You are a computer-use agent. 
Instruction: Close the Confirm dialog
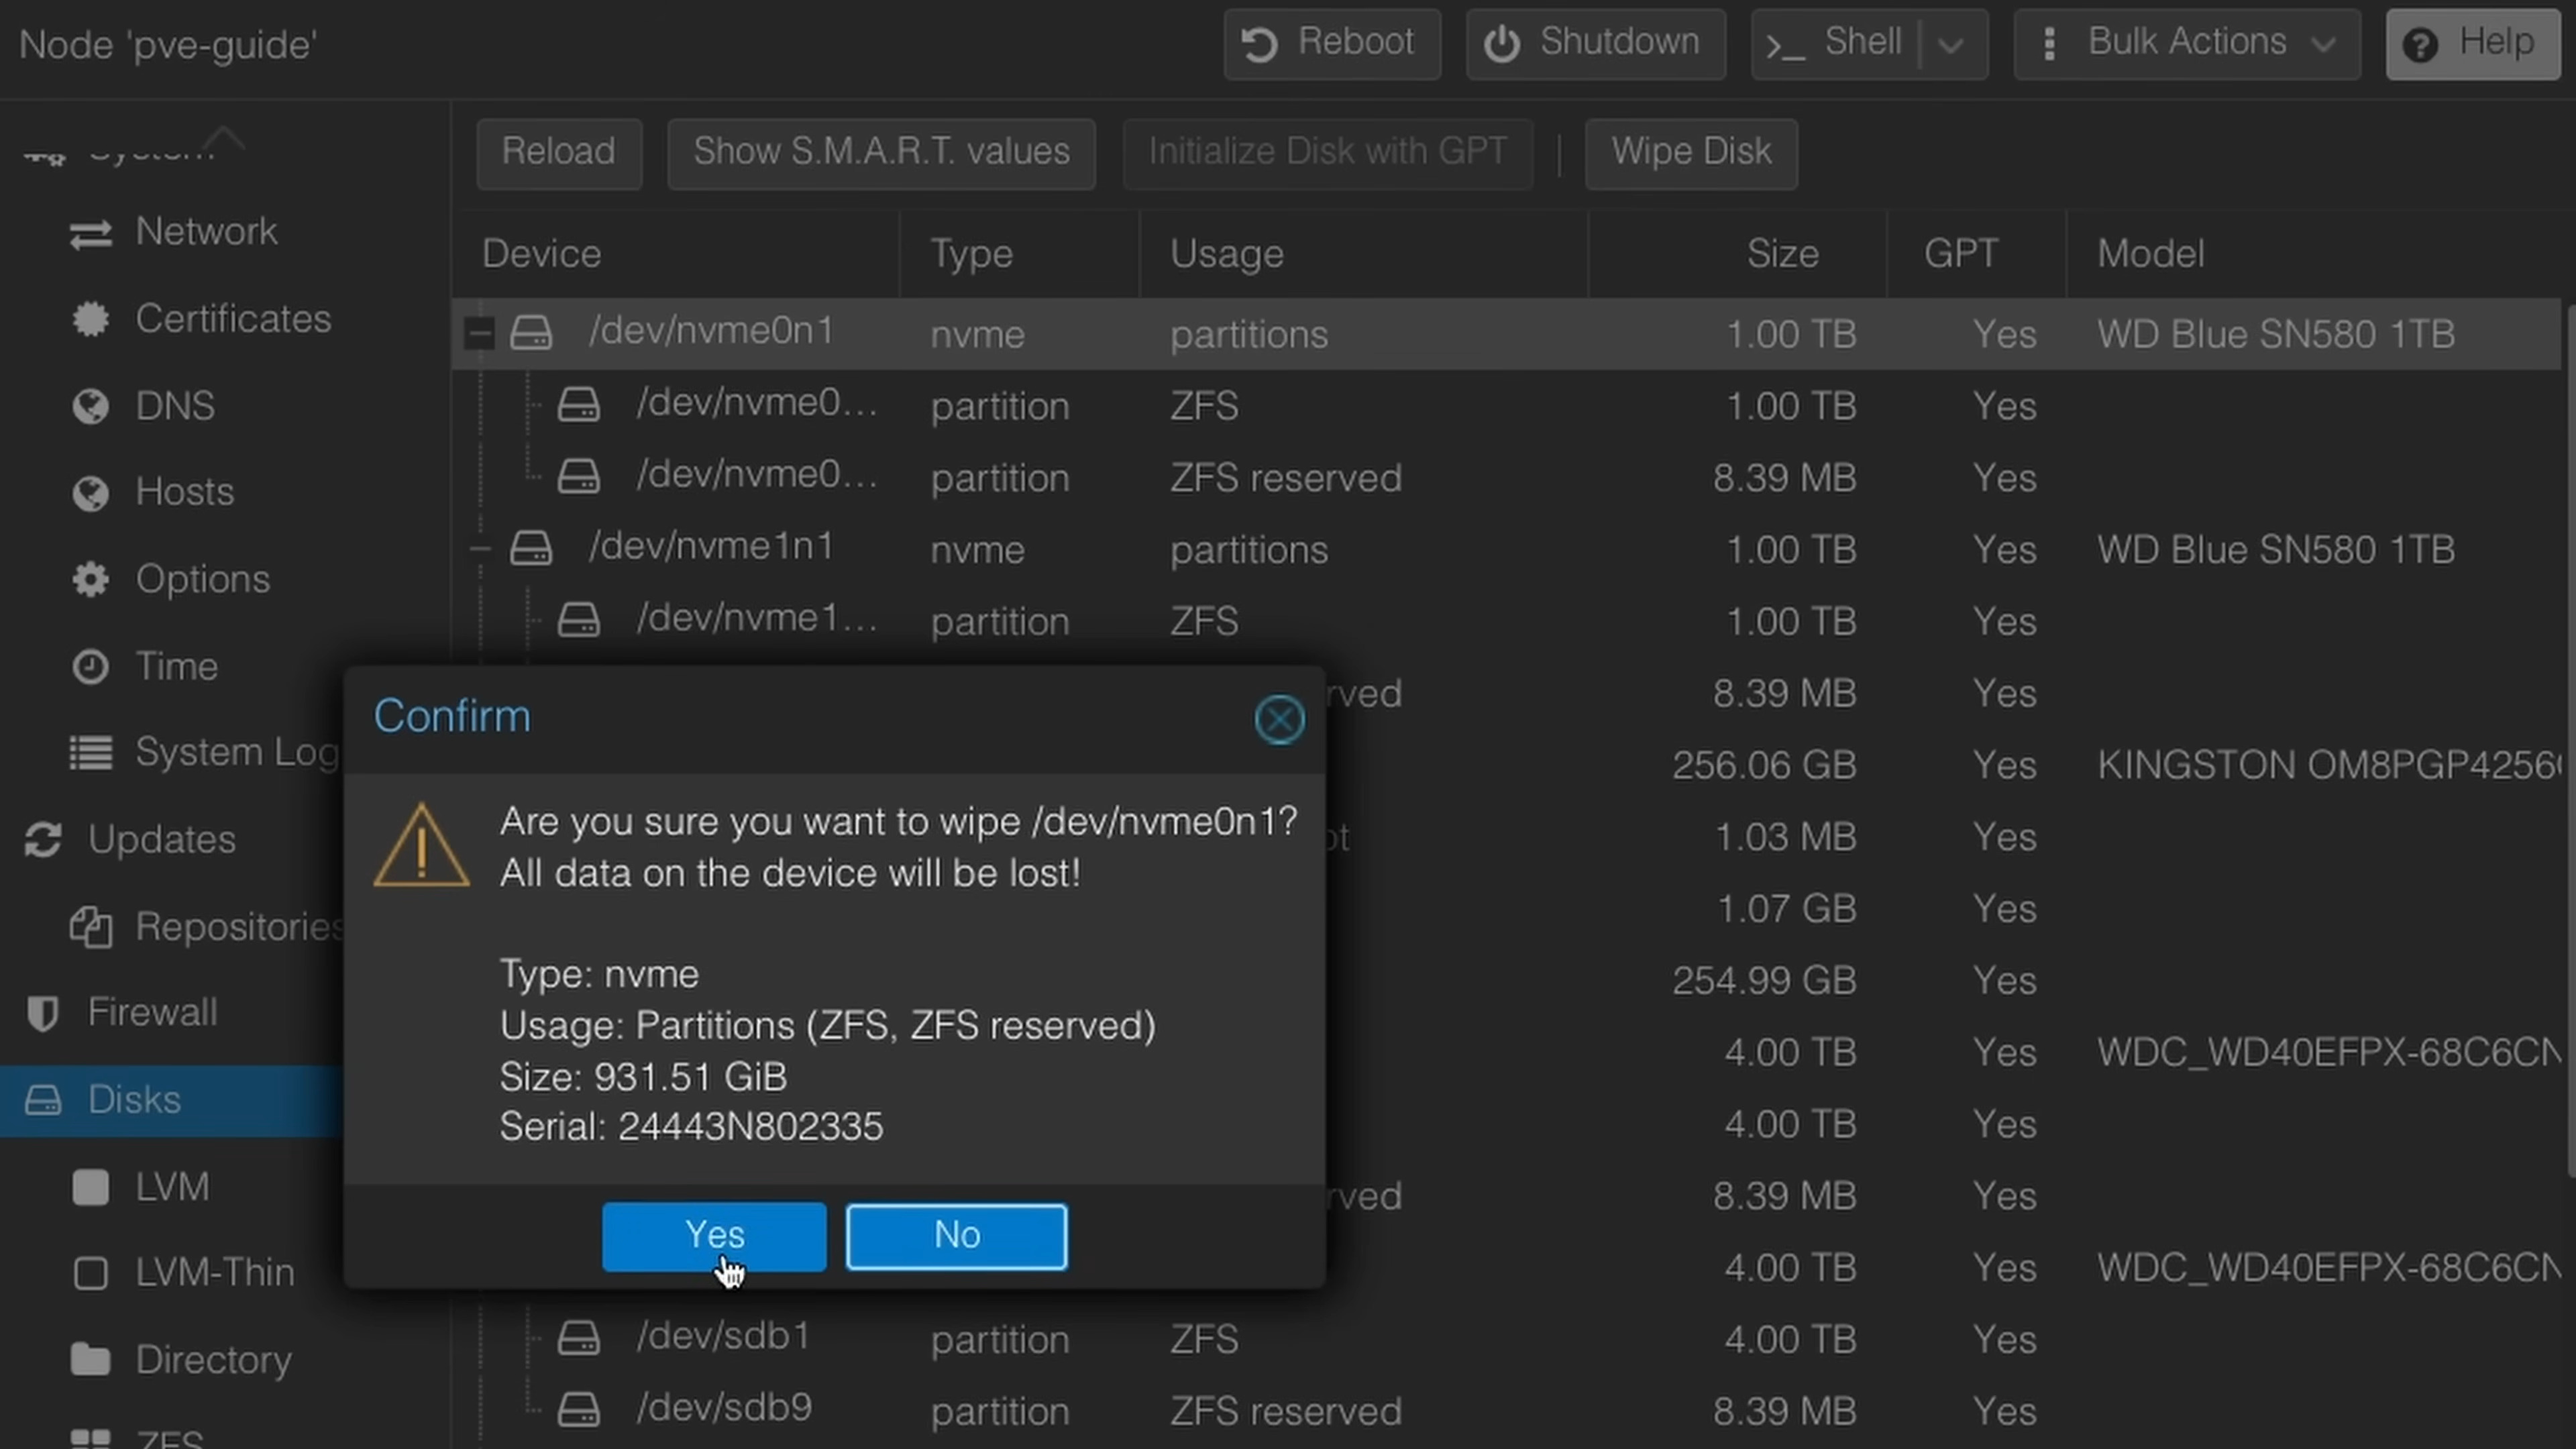pyautogui.click(x=1279, y=719)
